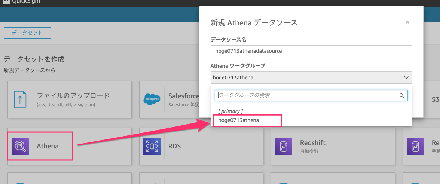Click the Salesforce cloud logo icon

[152, 99]
